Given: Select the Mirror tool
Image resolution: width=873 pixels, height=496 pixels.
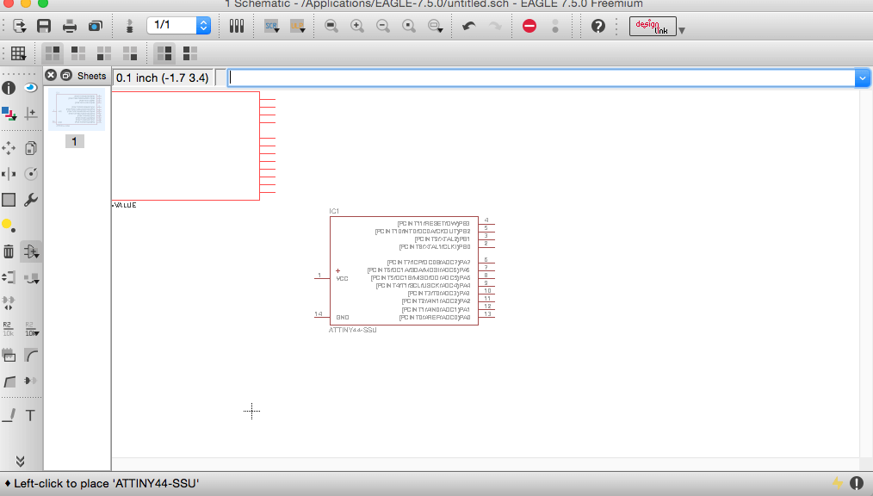Looking at the screenshot, I should click(x=9, y=174).
